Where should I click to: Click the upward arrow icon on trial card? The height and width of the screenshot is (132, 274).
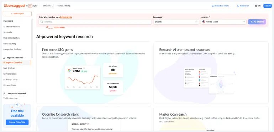coord(17,105)
